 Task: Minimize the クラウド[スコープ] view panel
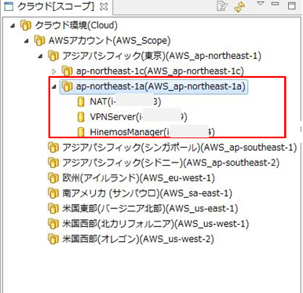click(x=276, y=4)
